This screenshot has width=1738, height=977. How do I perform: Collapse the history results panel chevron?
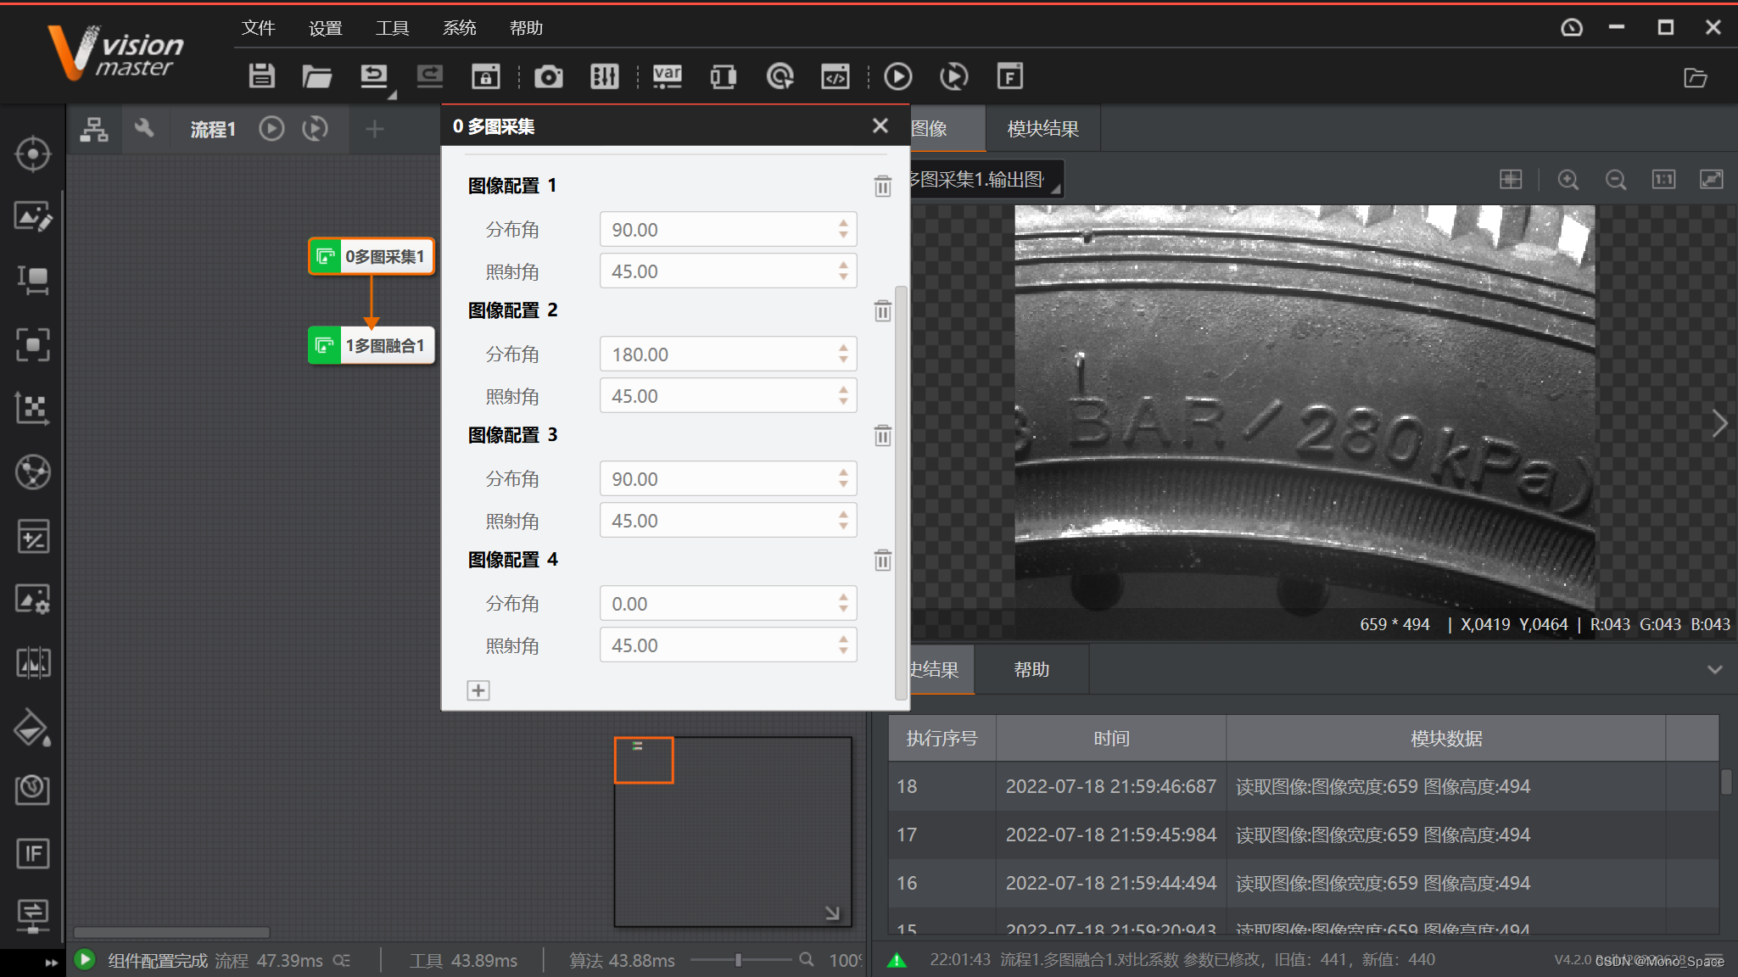tap(1714, 670)
